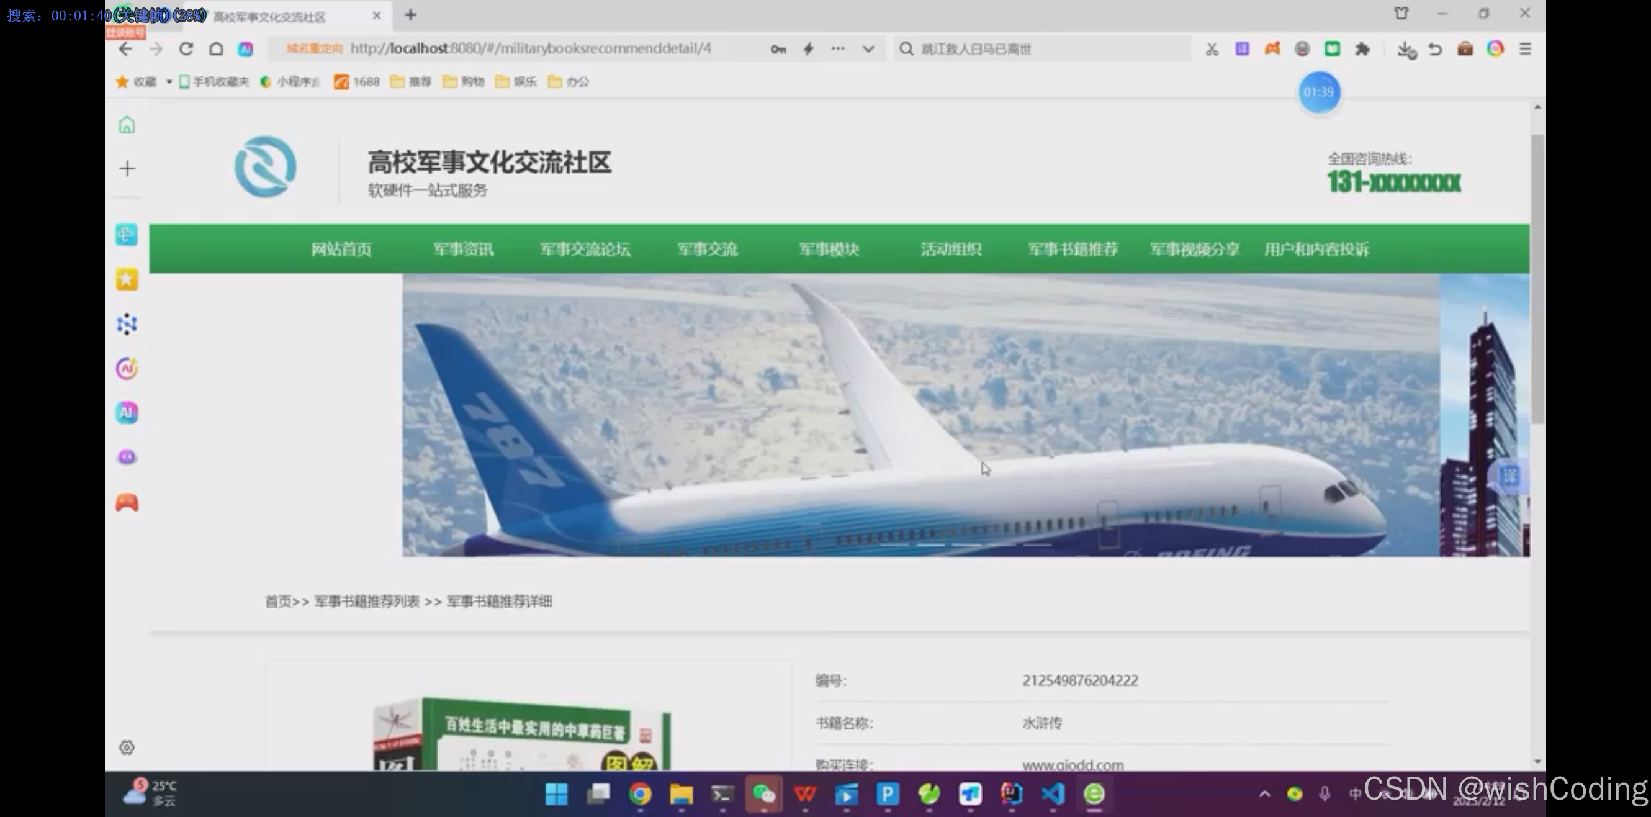The height and width of the screenshot is (817, 1651).
Task: Open Visual Studio Code from taskbar
Action: 1053,794
